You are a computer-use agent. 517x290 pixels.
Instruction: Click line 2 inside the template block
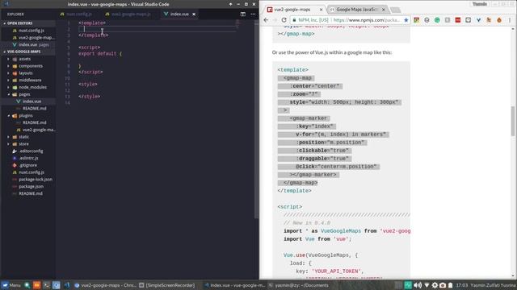tap(158, 29)
